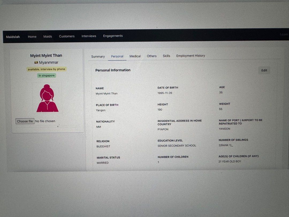Switch to the Summary tab
The height and width of the screenshot is (217, 289).
click(x=98, y=57)
